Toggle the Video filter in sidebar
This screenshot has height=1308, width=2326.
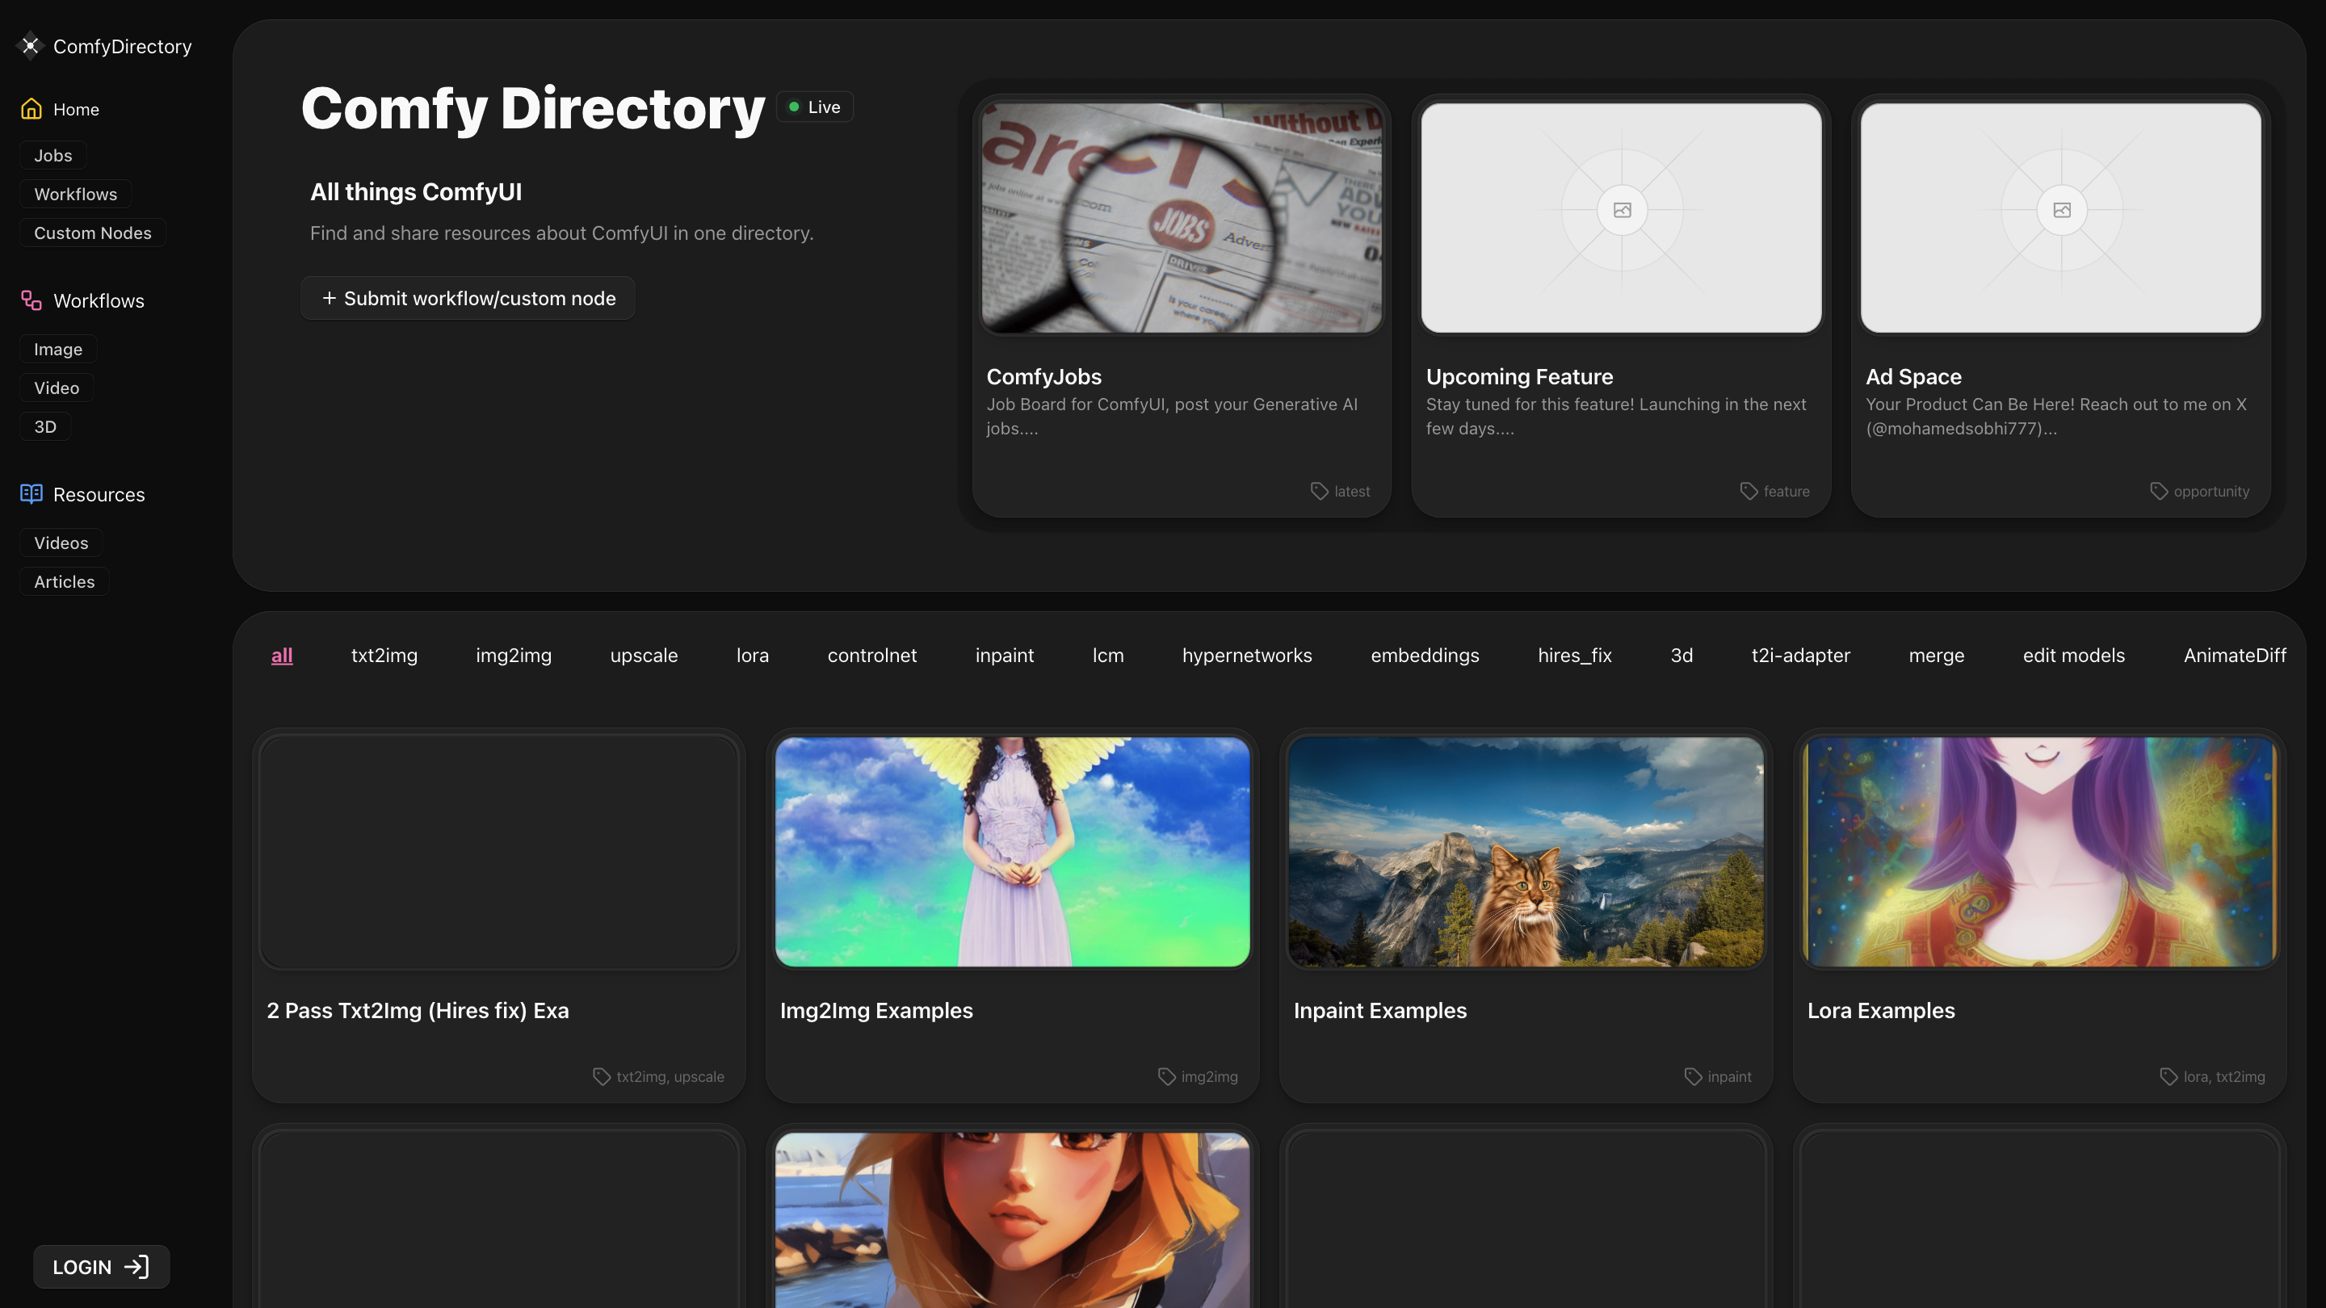(56, 388)
